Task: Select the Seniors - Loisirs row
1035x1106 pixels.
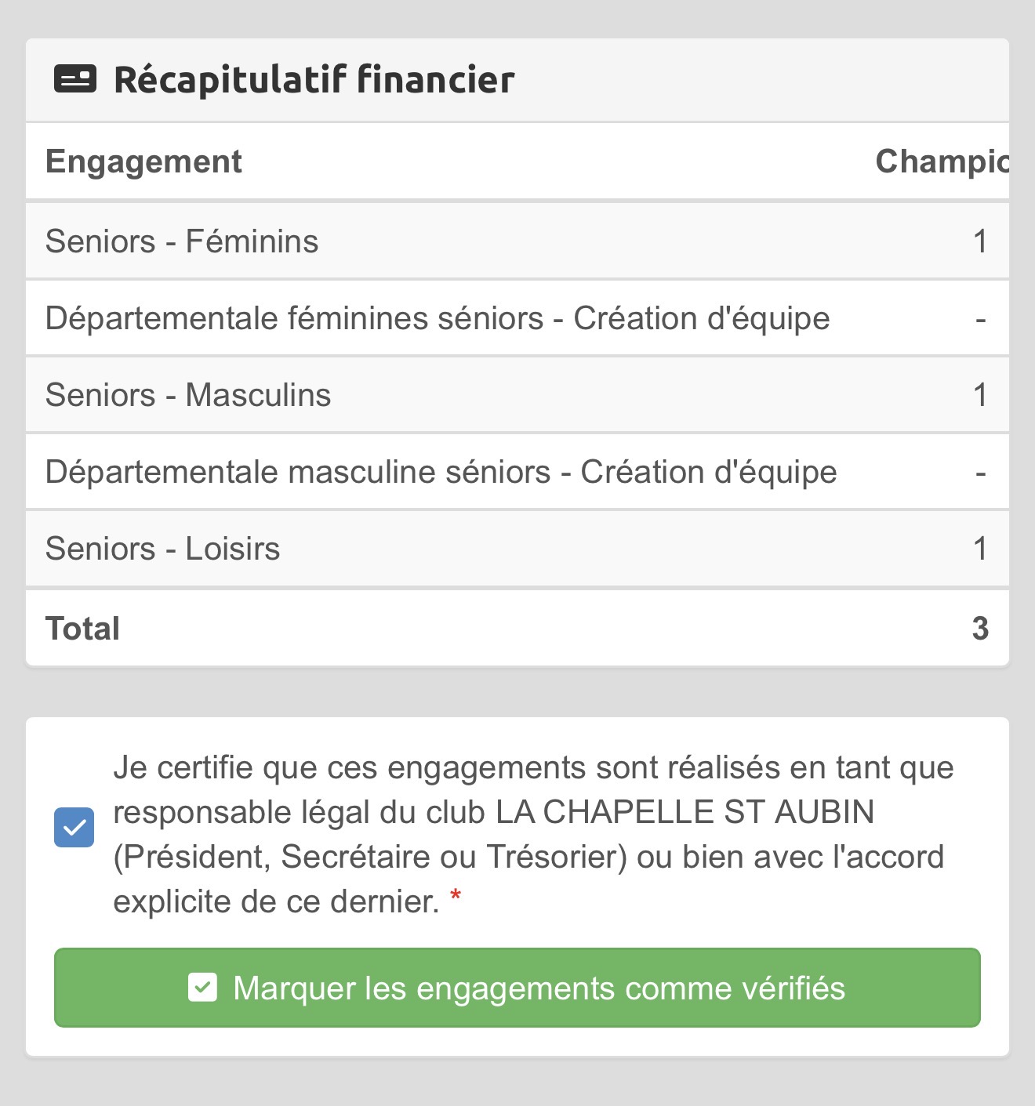Action: point(517,549)
